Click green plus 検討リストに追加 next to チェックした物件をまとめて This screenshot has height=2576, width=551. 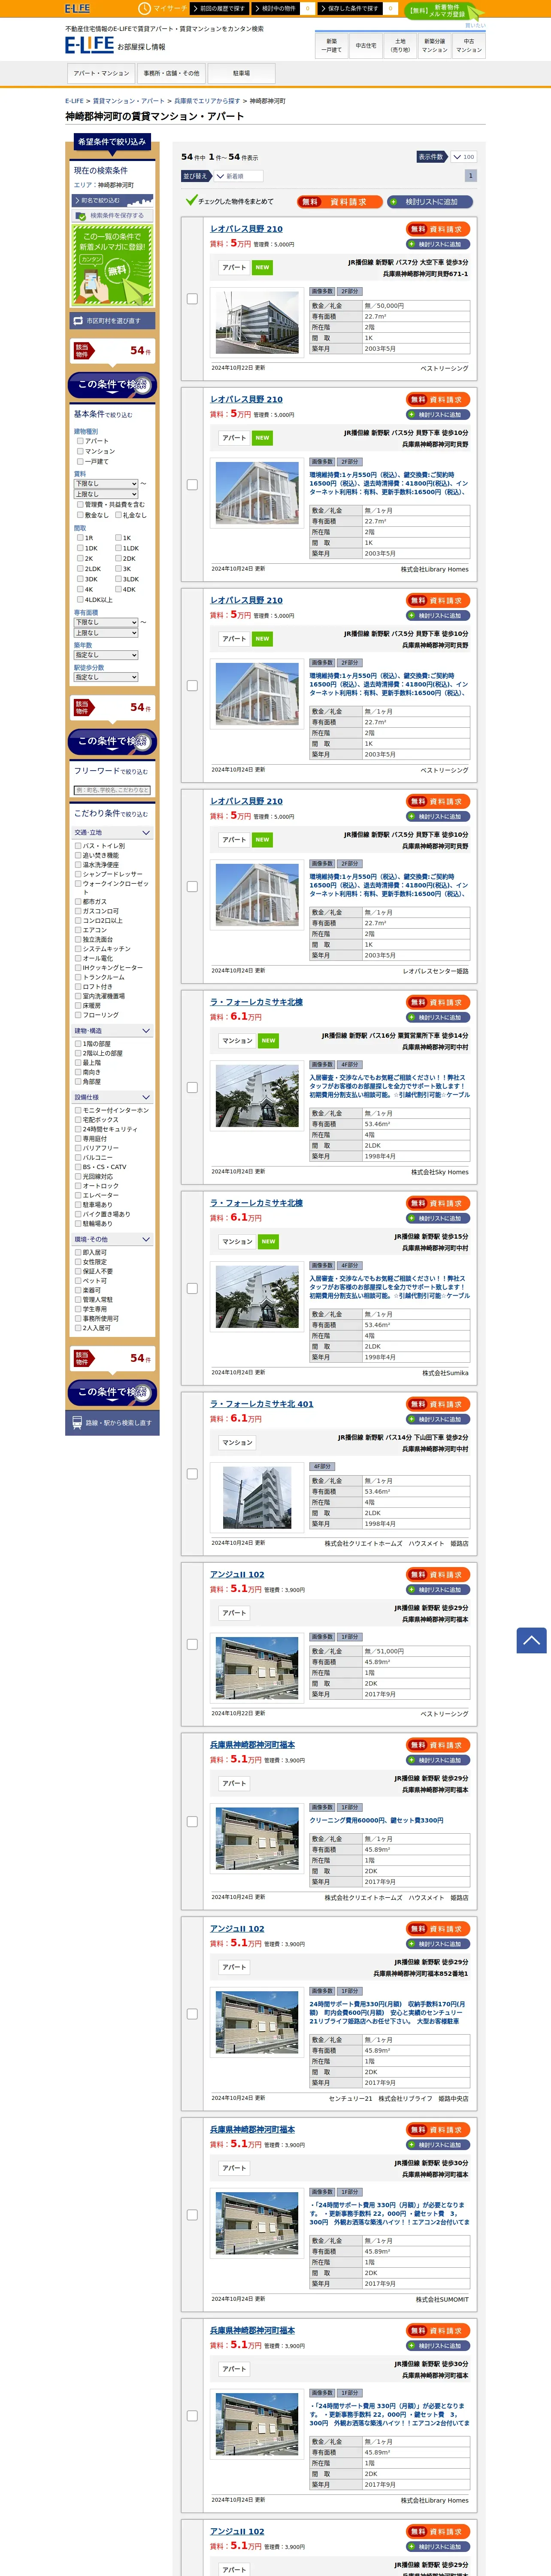point(430,202)
